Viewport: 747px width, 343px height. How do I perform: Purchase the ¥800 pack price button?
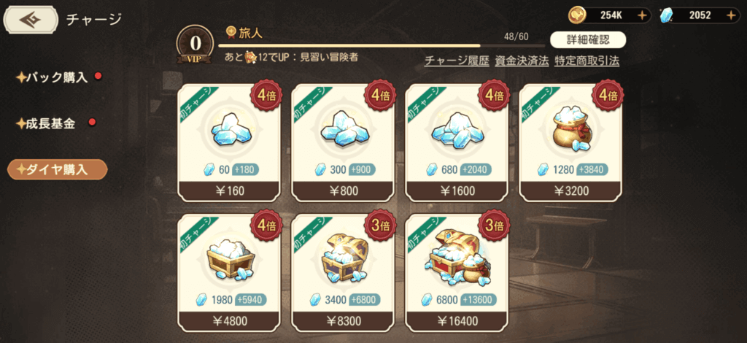click(343, 191)
